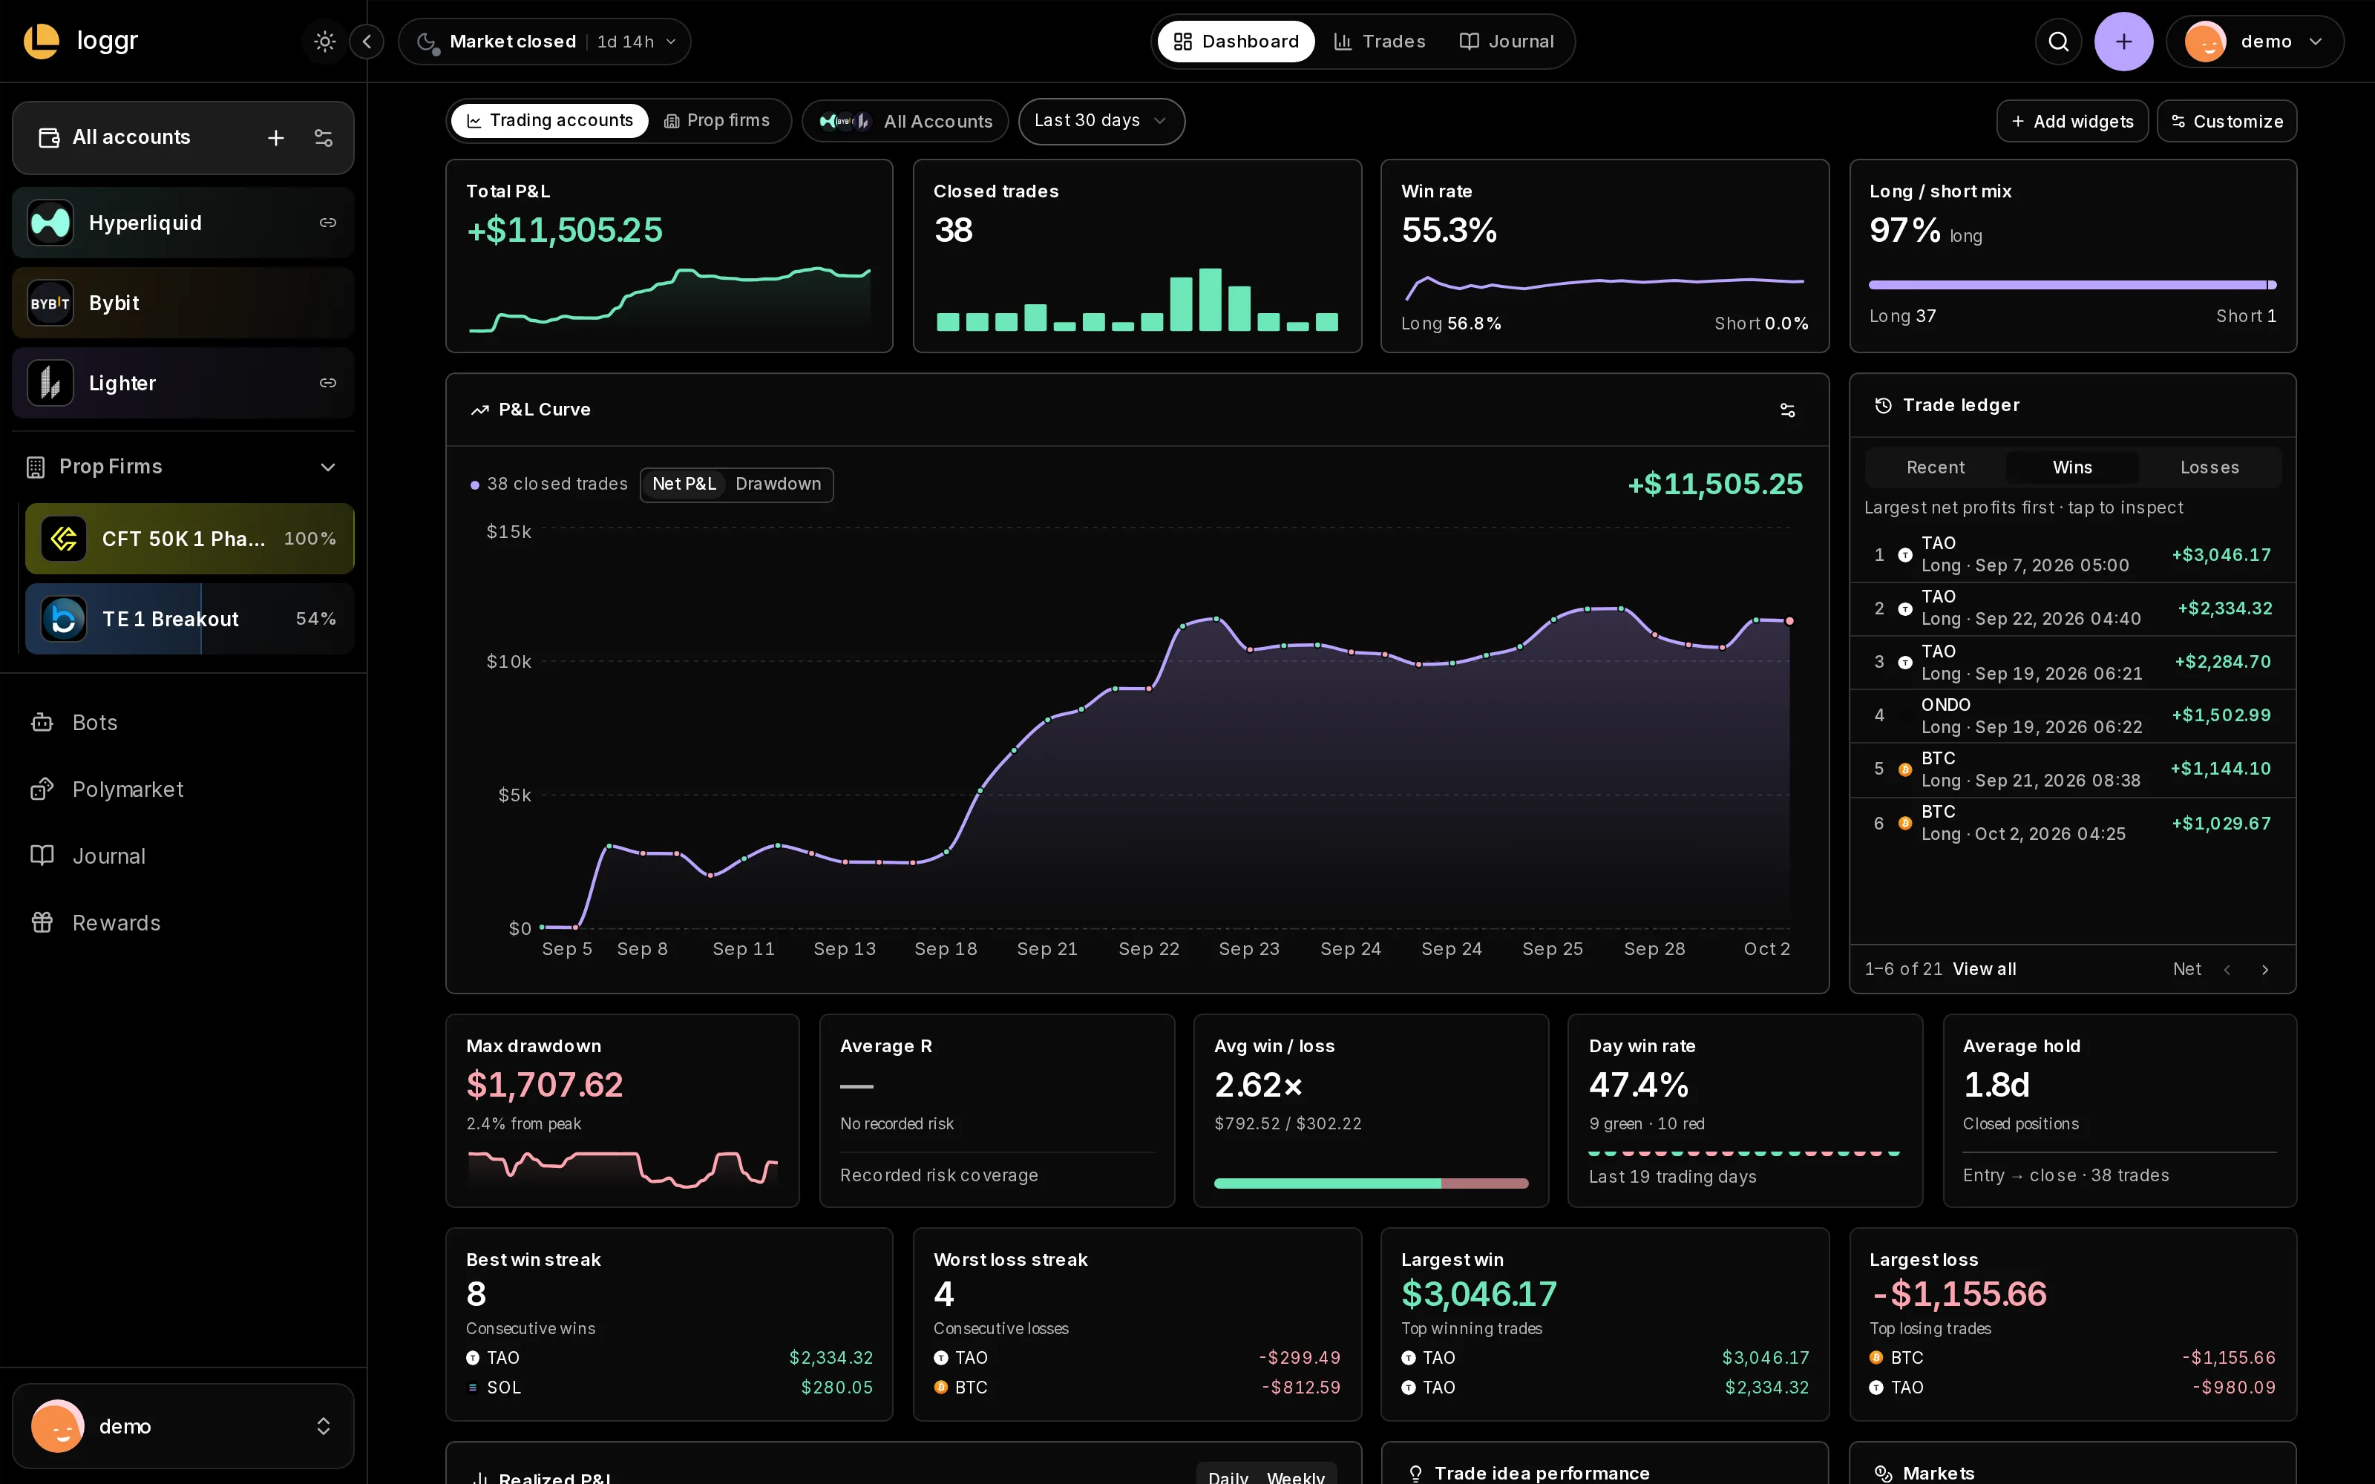Open Bots in sidebar

click(x=183, y=723)
